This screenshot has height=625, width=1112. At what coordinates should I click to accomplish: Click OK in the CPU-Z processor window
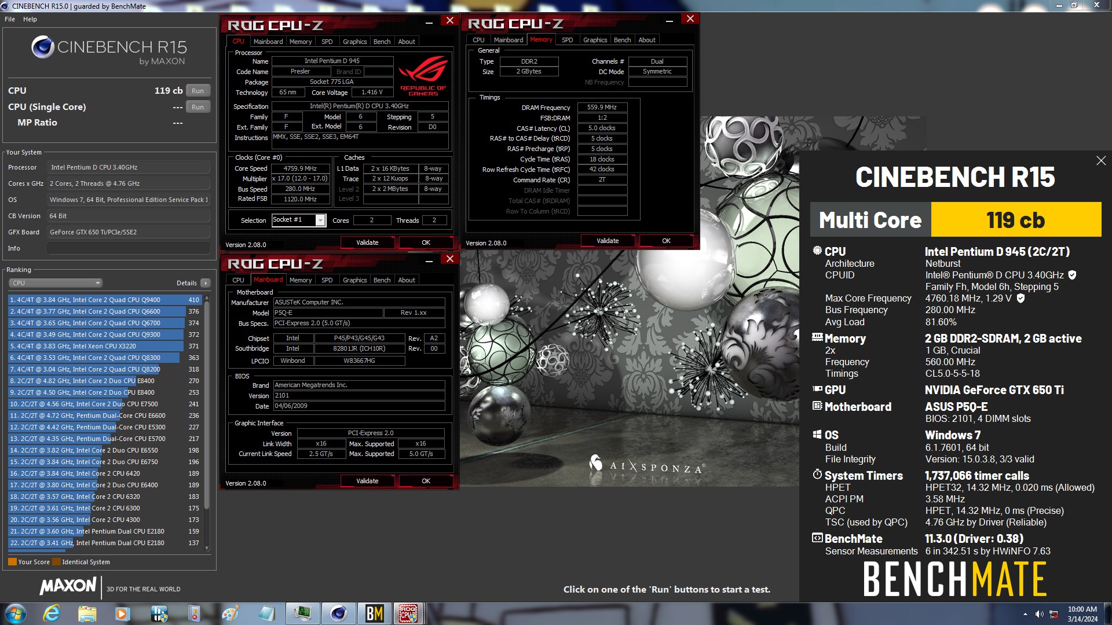coord(426,242)
